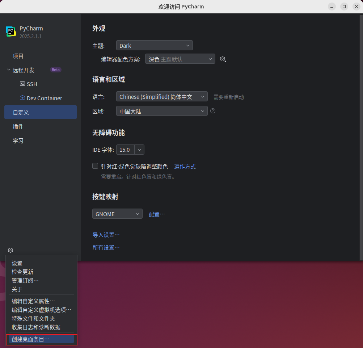
Task: Maximize the PyCharm welcome window
Action: 344,7
